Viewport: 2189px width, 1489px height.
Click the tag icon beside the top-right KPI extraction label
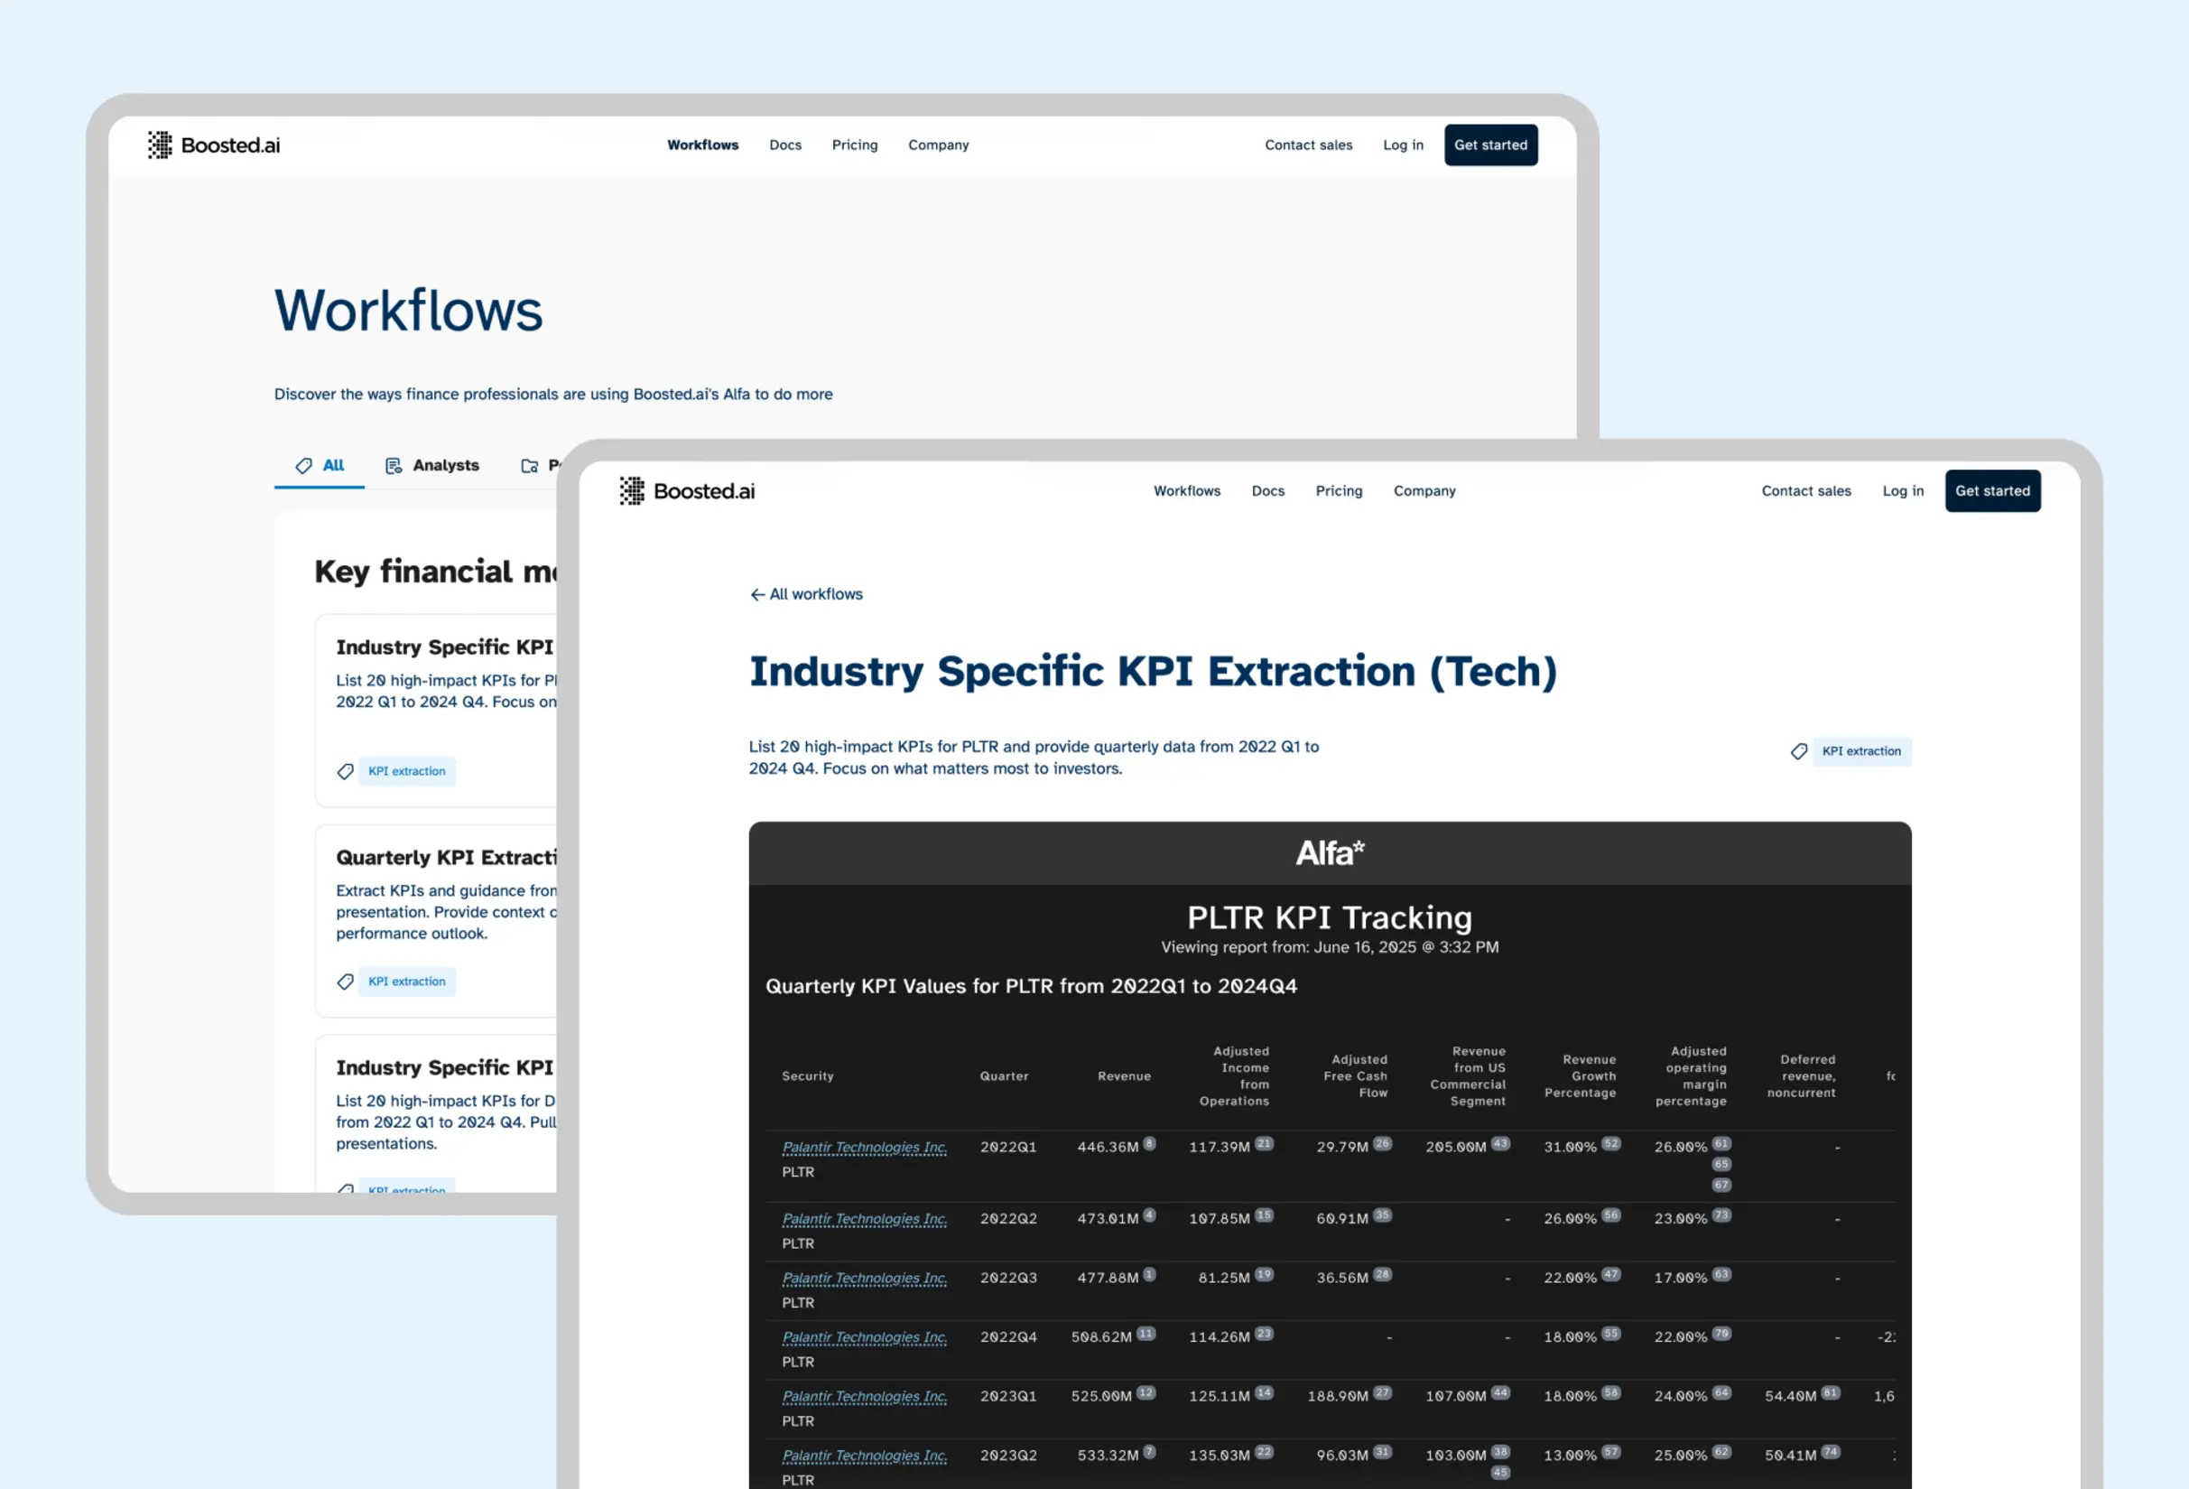tap(1798, 751)
